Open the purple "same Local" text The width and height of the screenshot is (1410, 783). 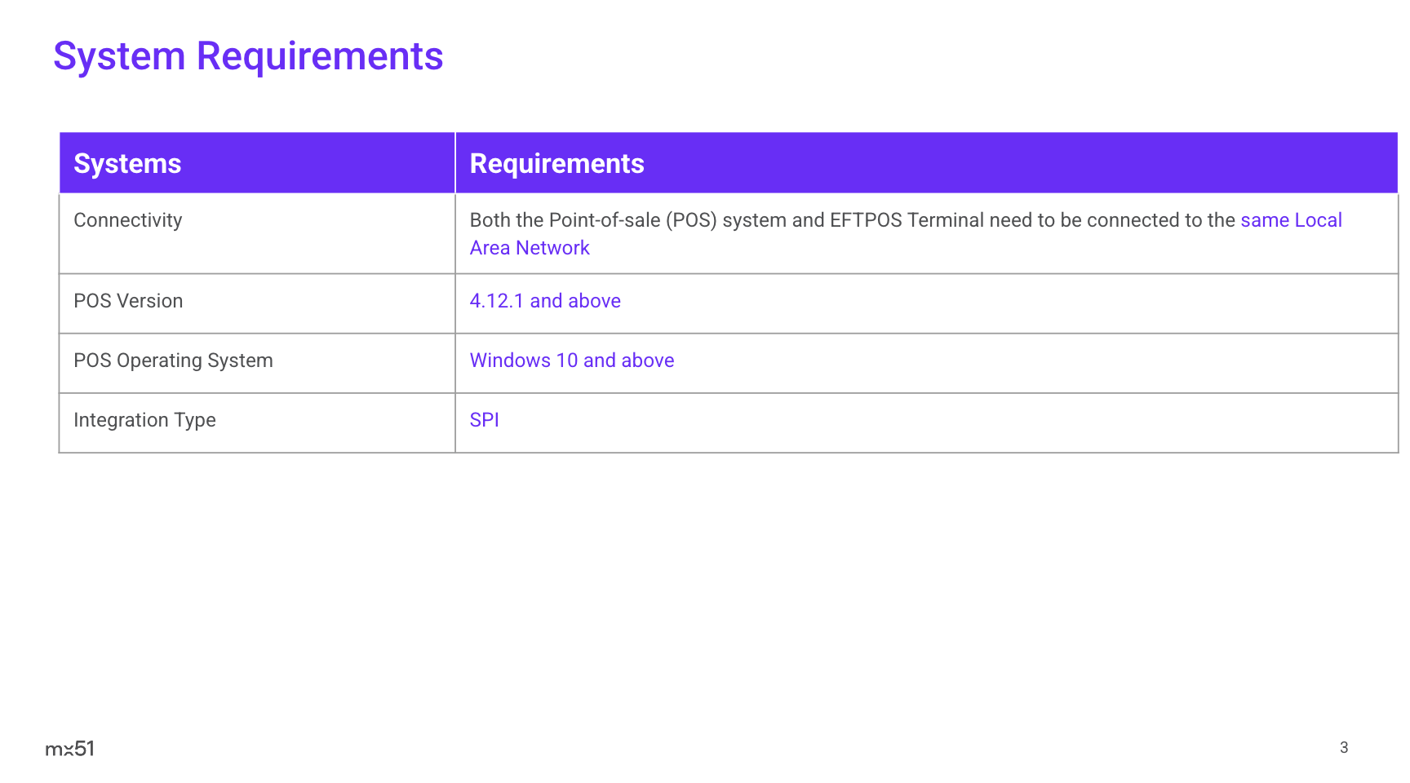coord(1290,220)
